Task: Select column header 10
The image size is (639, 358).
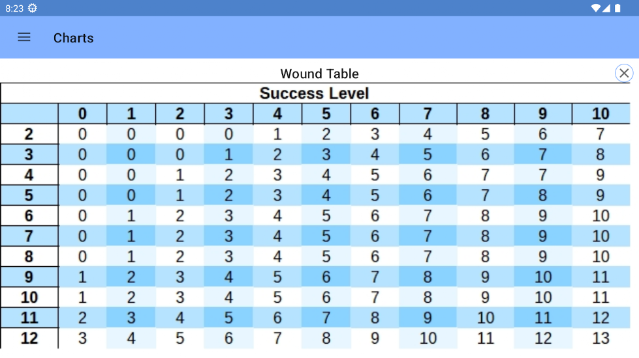Action: pyautogui.click(x=600, y=114)
